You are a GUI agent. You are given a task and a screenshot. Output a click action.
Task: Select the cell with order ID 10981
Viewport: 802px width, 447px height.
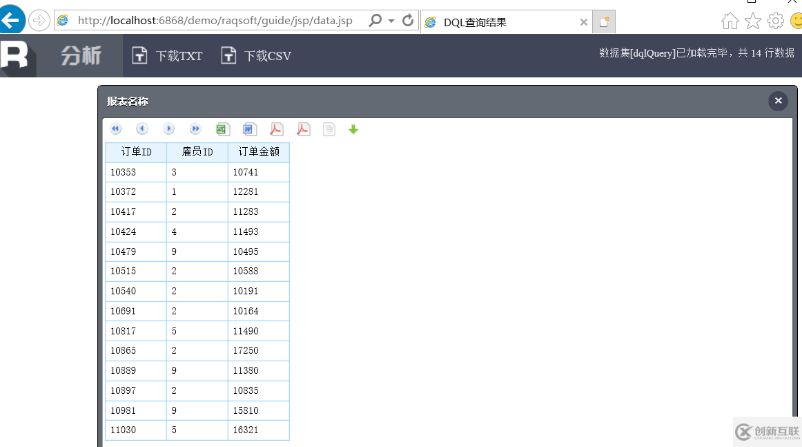coord(136,410)
